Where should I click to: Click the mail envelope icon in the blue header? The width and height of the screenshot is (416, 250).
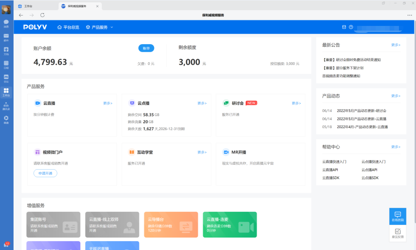pyautogui.click(x=344, y=27)
